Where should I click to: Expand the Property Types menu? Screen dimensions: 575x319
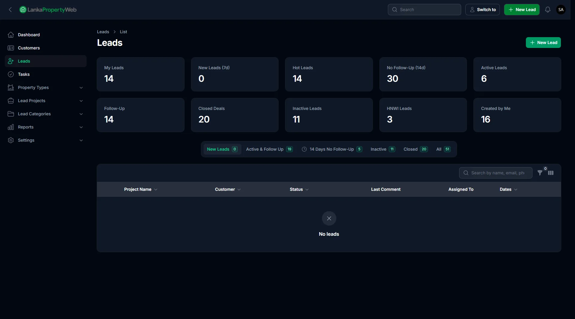(x=46, y=87)
